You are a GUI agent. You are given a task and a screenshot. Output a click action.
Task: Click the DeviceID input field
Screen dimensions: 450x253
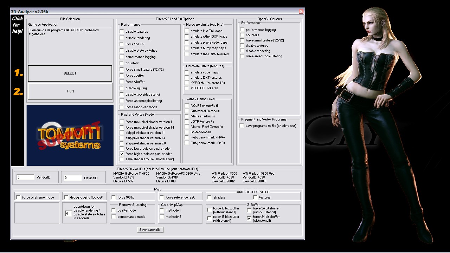72,178
